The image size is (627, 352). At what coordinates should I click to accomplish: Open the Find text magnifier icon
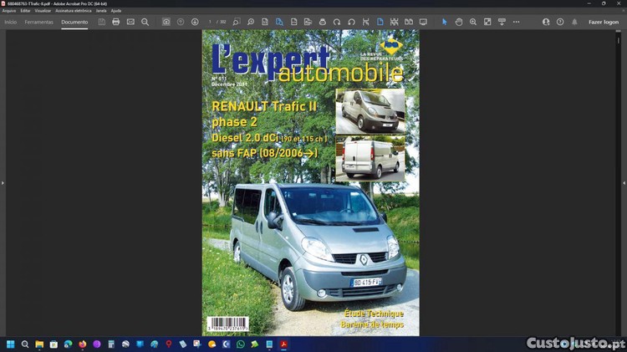[x=145, y=22]
